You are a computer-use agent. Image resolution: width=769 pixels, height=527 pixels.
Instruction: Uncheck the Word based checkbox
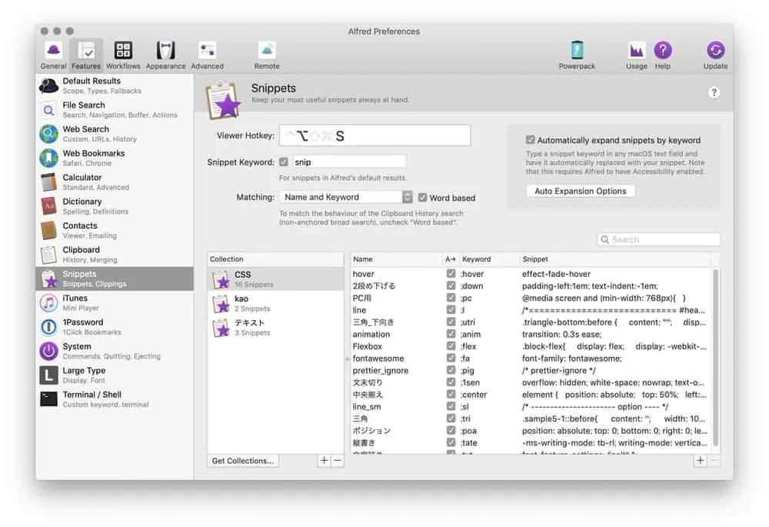click(422, 198)
